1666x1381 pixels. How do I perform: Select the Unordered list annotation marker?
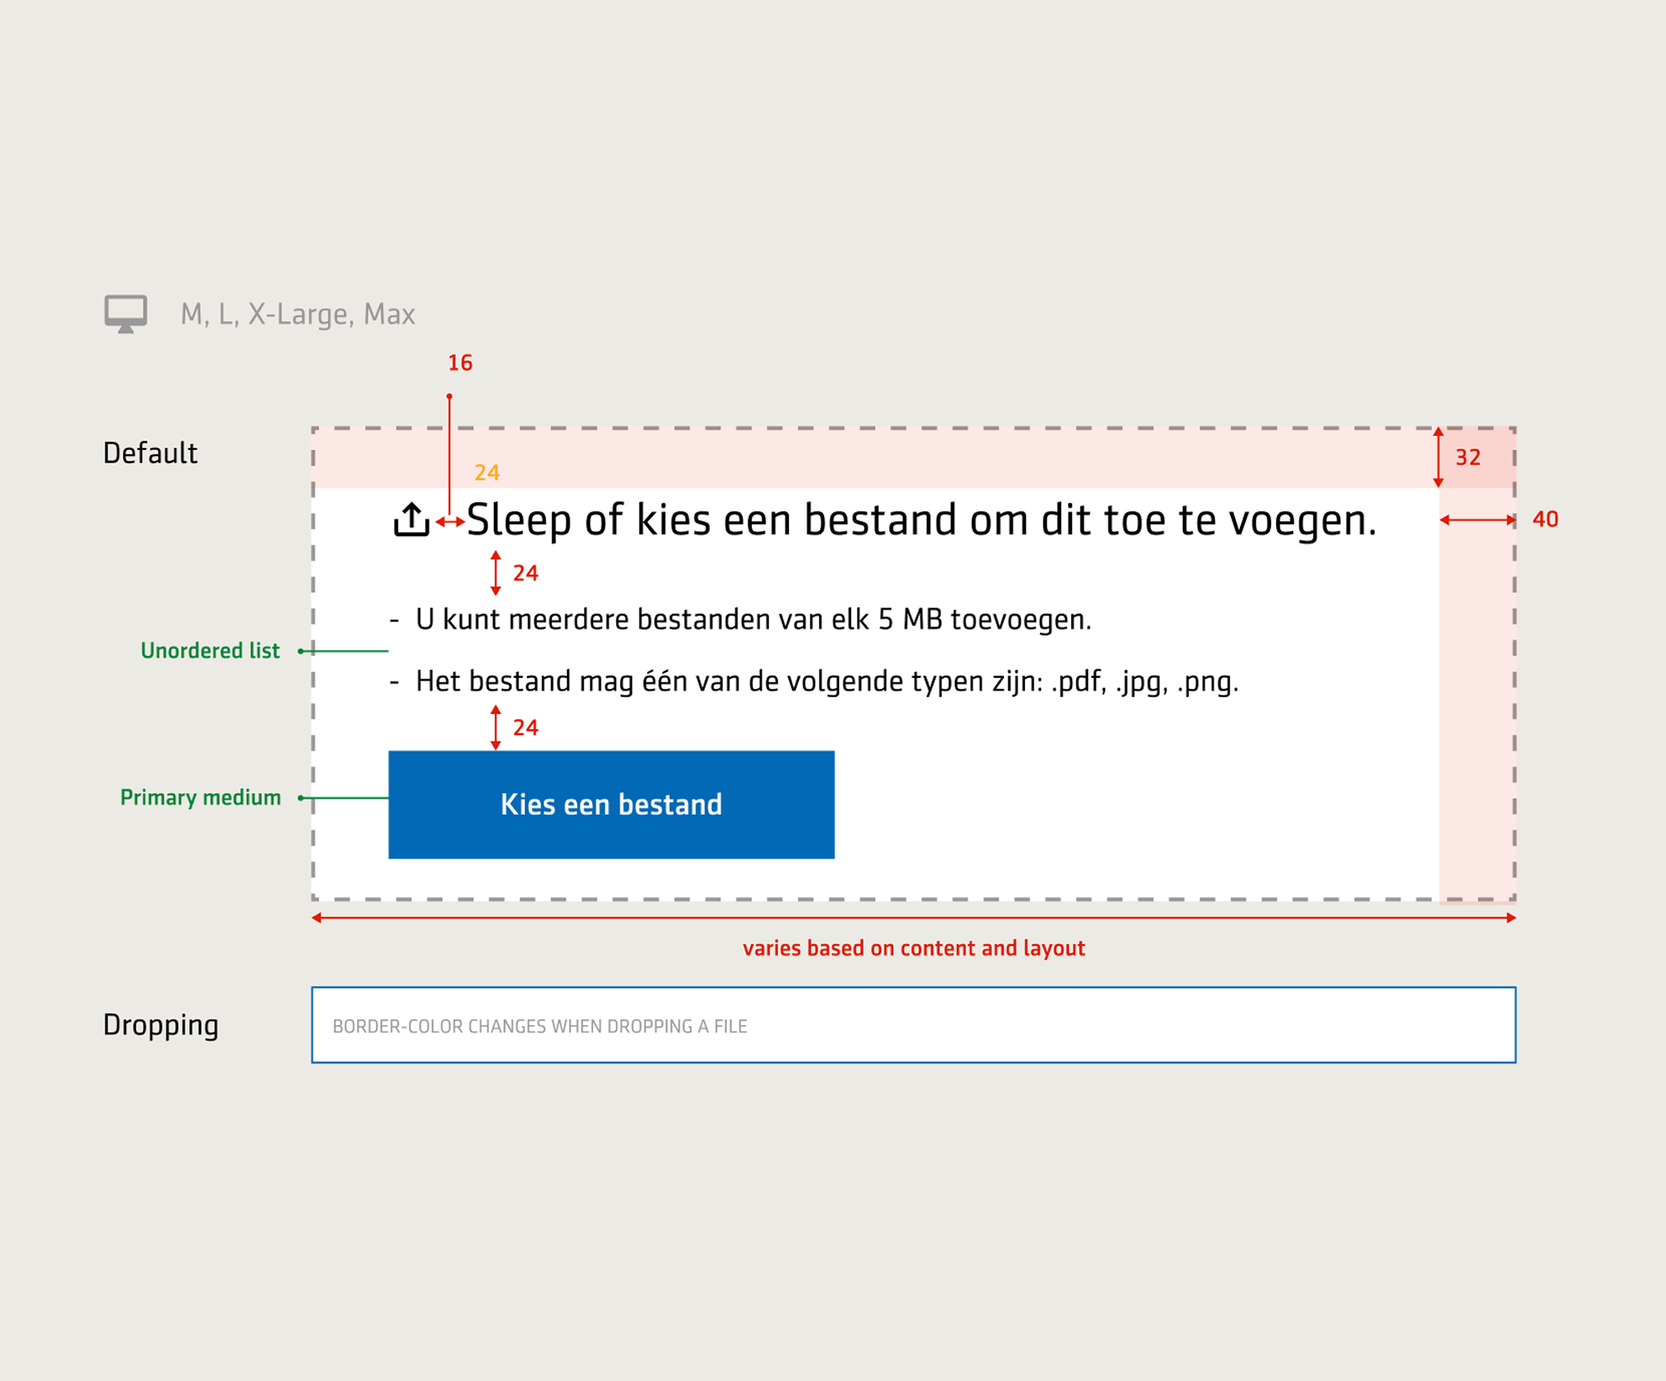(211, 650)
